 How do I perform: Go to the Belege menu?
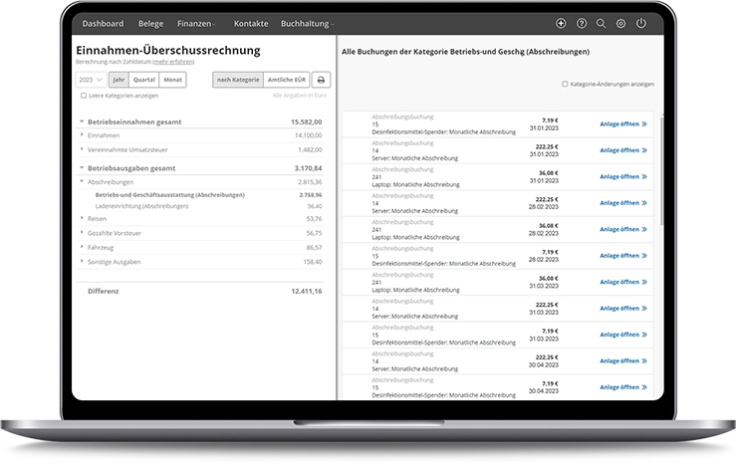point(150,24)
